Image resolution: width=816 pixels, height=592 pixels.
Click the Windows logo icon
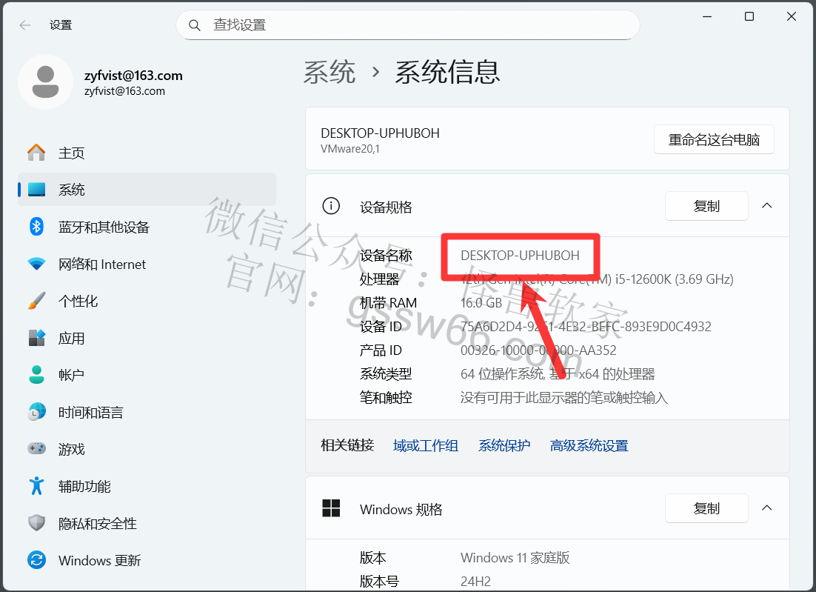331,508
